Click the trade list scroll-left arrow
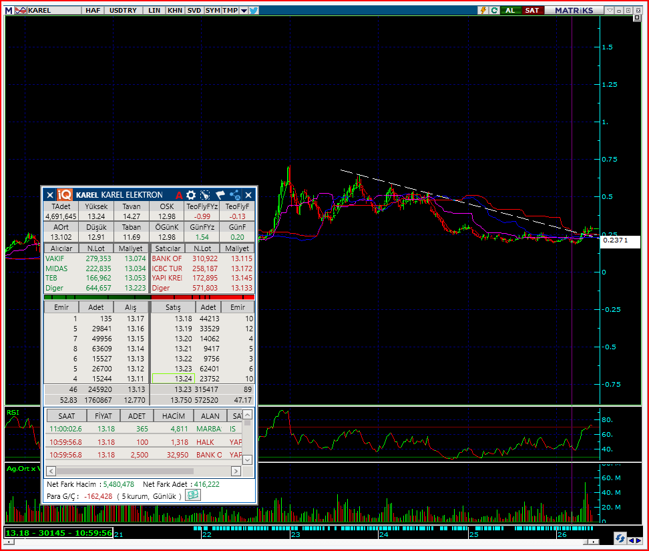The width and height of the screenshot is (649, 551). 51,471
